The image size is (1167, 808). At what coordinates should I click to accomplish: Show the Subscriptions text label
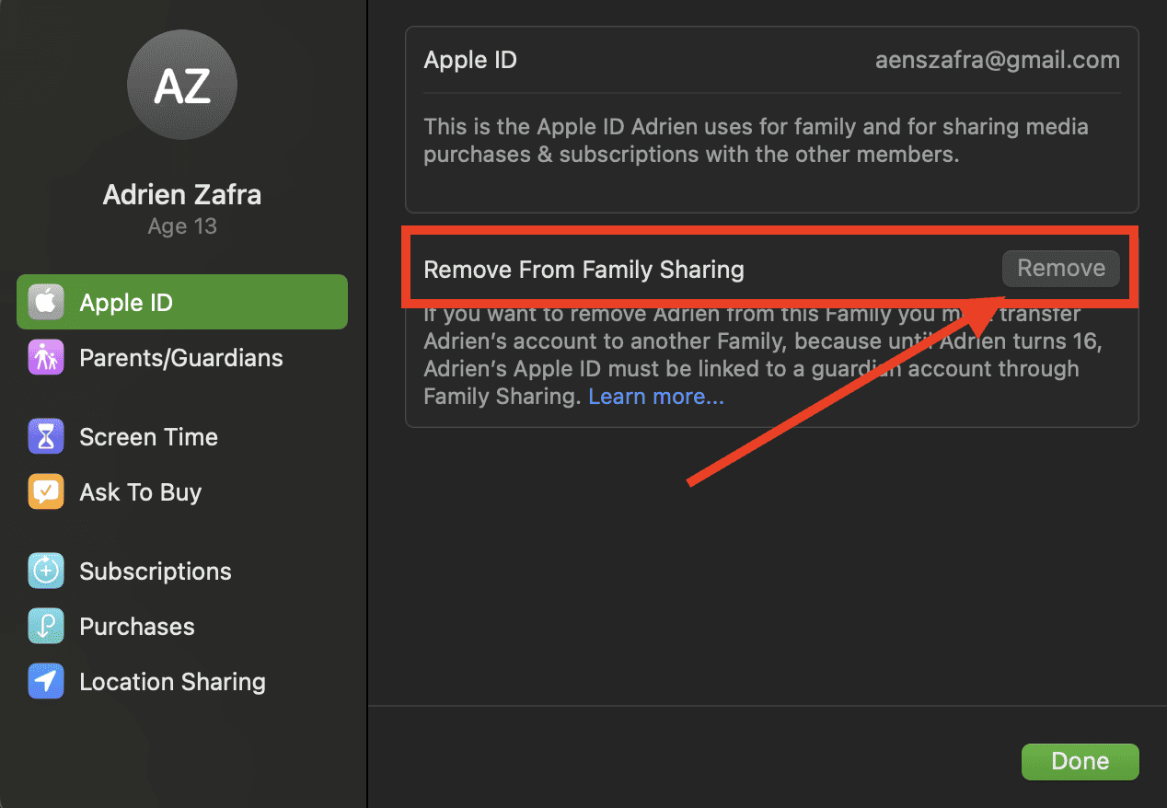156,571
